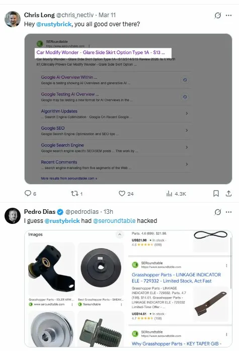Bookmark Chris Long's tweet

tap(216, 194)
